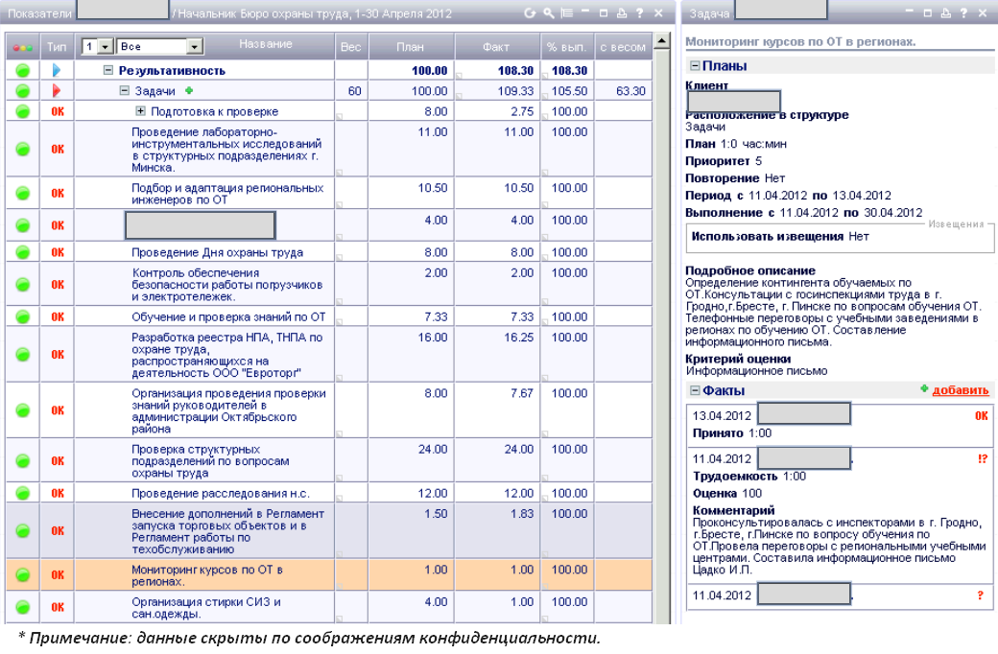Screen dimensions: 998x654
Task: Click the % вып. column header
Action: click(x=566, y=47)
